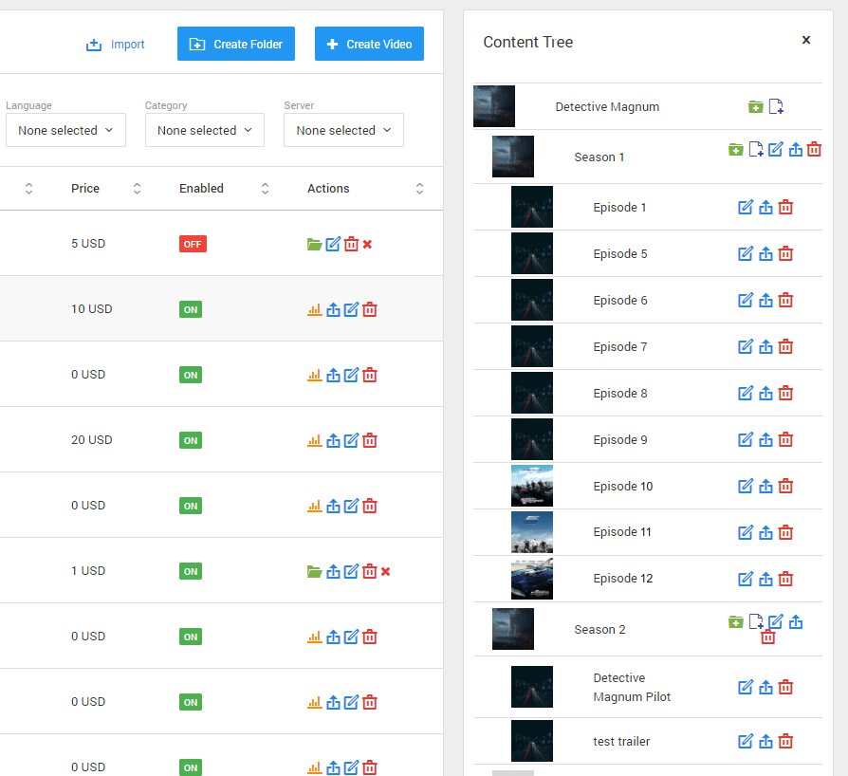Click the red trash icon for Season 2
848x776 pixels.
click(768, 637)
